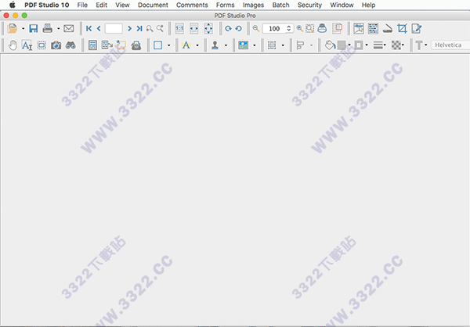This screenshot has height=327, width=470.
Task: Select the crop pages tool
Action: [x=402, y=28]
